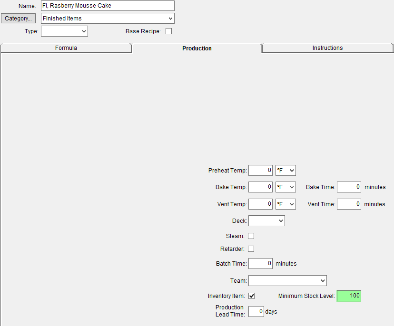Open the Vent Temp unit dropdown
Image resolution: width=394 pixels, height=326 pixels.
click(286, 204)
